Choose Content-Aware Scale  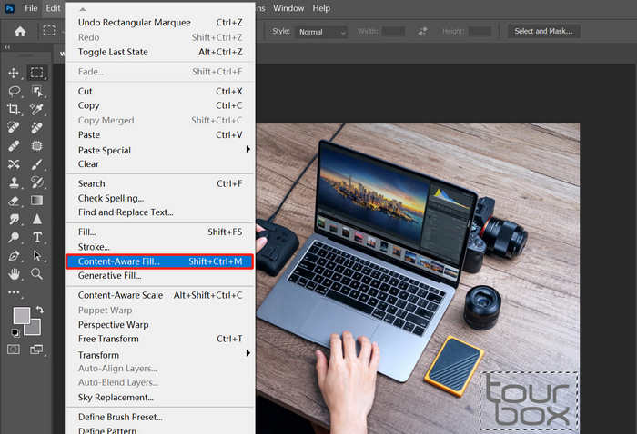[160, 295]
